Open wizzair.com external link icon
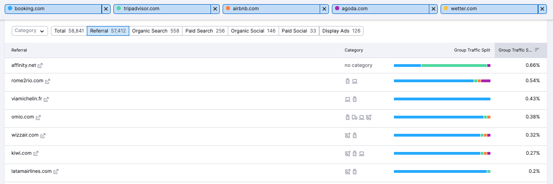The image size is (553, 184). click(43, 136)
